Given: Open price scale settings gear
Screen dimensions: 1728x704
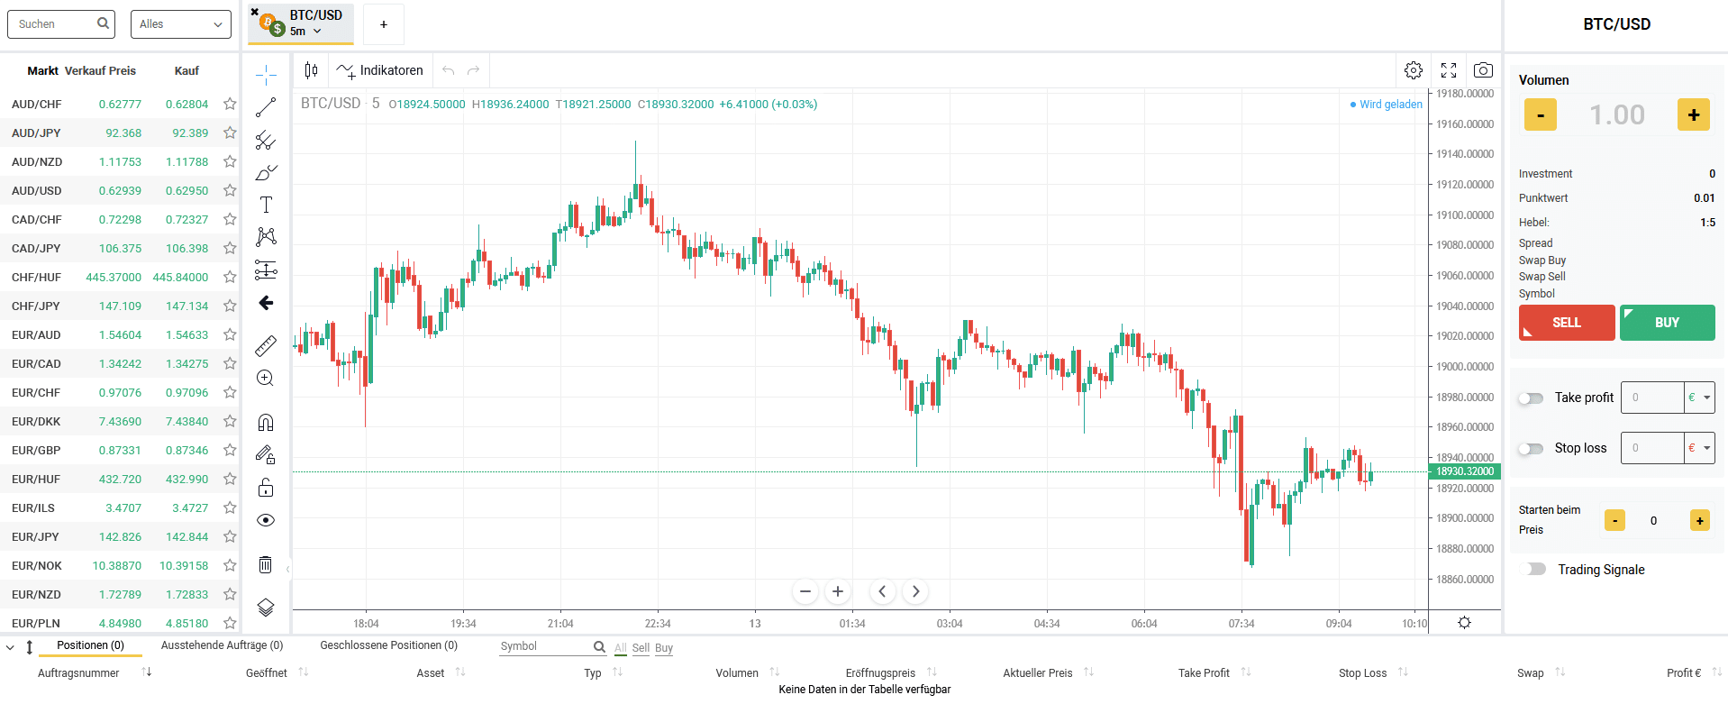Looking at the screenshot, I should click(1465, 623).
